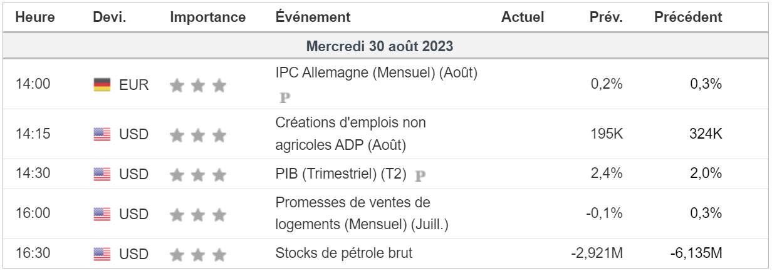This screenshot has width=772, height=271.
Task: Click importance stars for Stocks de pétrole brut
Action: coord(197,254)
